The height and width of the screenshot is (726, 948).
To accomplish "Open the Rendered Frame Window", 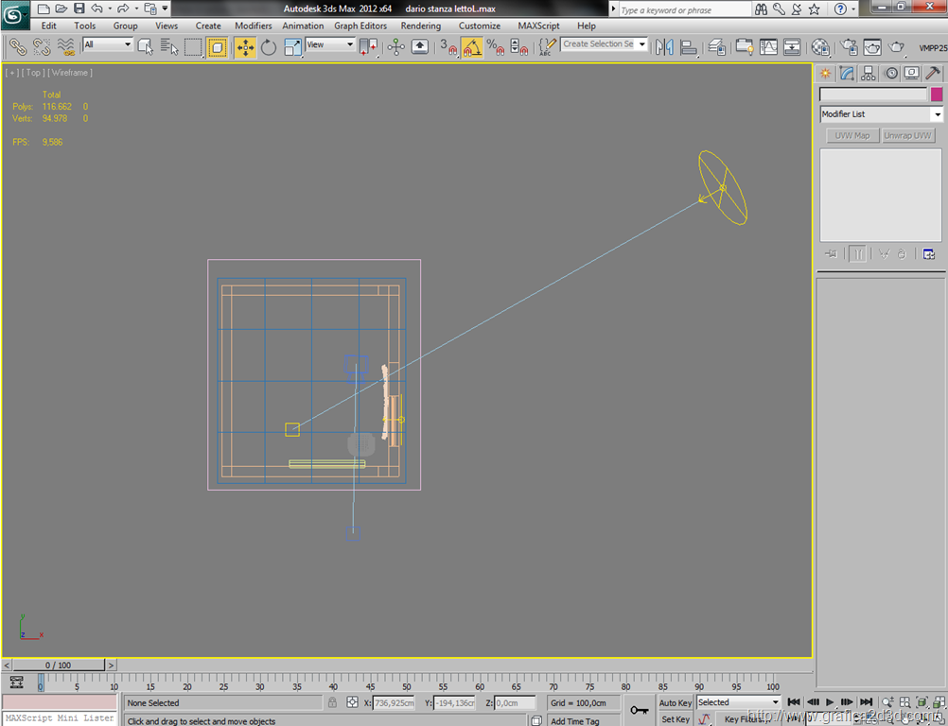I will (x=872, y=47).
